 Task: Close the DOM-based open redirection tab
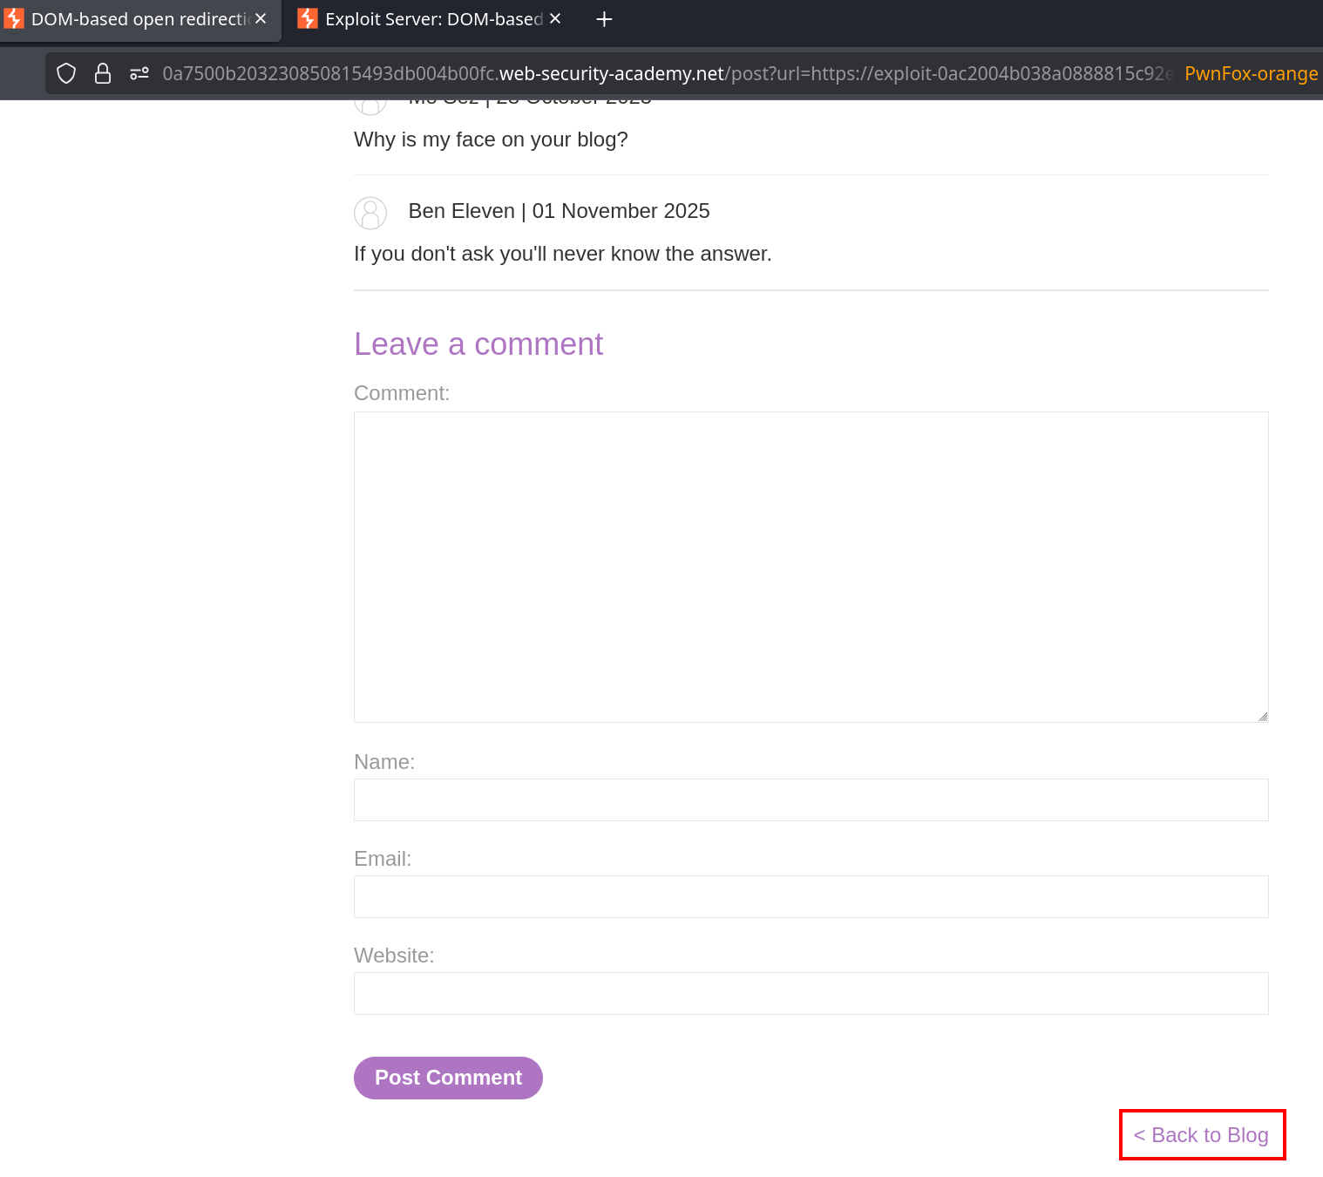coord(261,18)
